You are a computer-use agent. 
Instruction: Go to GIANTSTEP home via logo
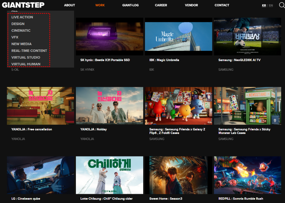(23, 5)
